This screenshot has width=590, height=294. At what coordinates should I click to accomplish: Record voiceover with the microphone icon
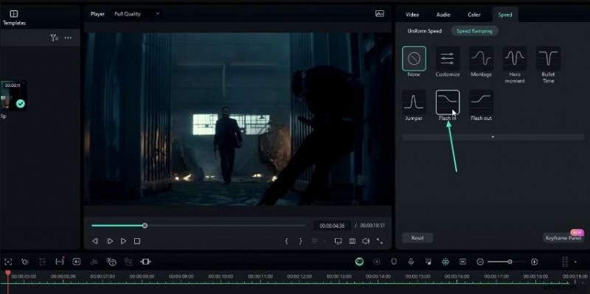click(412, 262)
